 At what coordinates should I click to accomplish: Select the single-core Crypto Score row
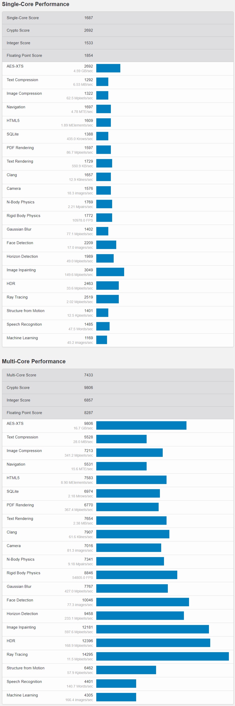tap(118, 30)
